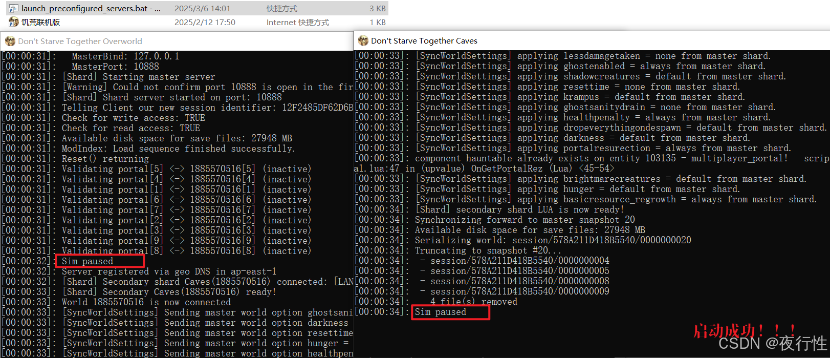The height and width of the screenshot is (358, 830).
Task: Click the applying healthpenalty = always line
Action: tap(563, 117)
